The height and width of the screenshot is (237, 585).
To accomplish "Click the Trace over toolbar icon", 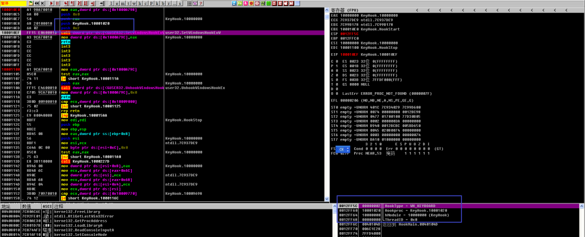I will point(86,3).
